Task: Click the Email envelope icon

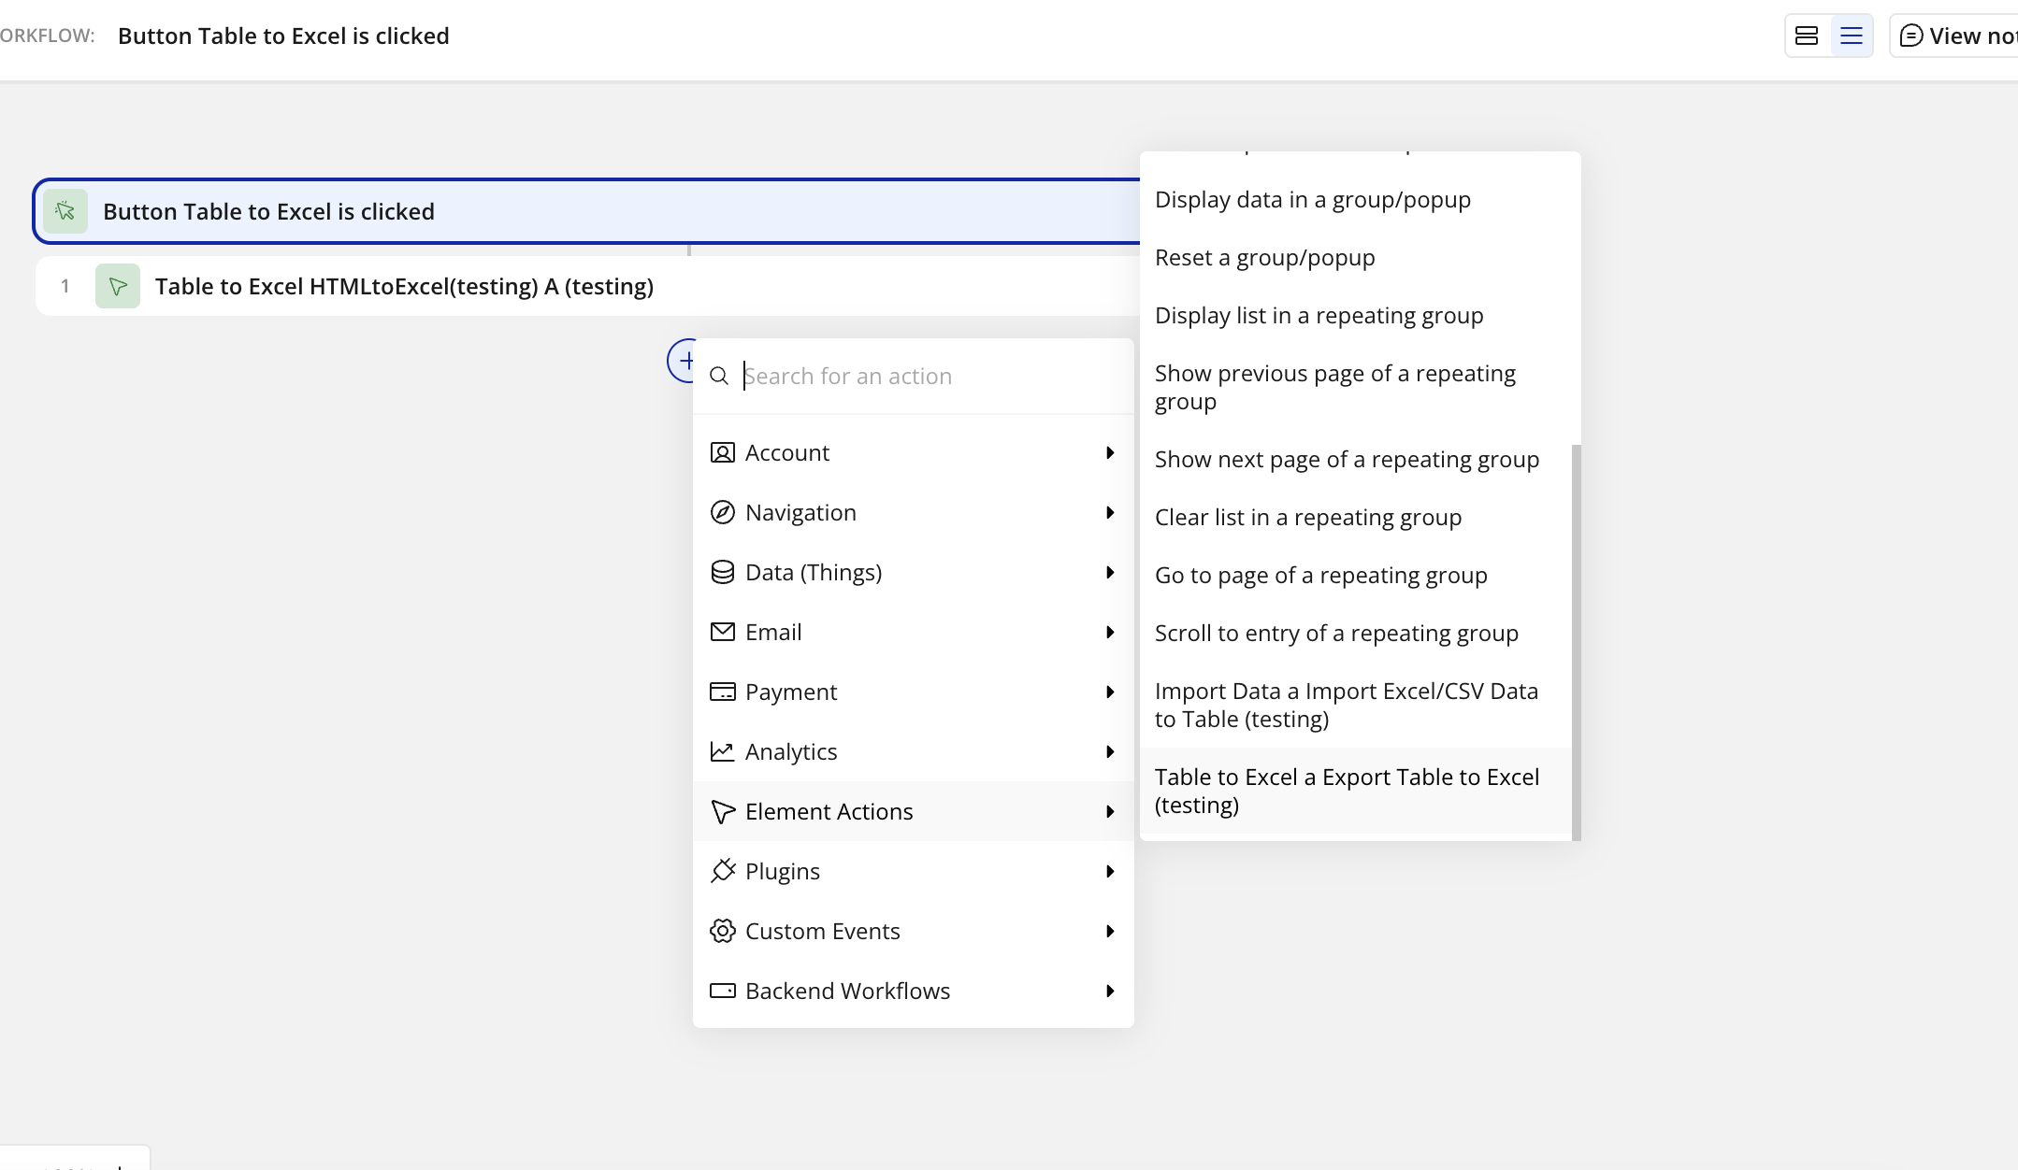Action: pos(722,633)
